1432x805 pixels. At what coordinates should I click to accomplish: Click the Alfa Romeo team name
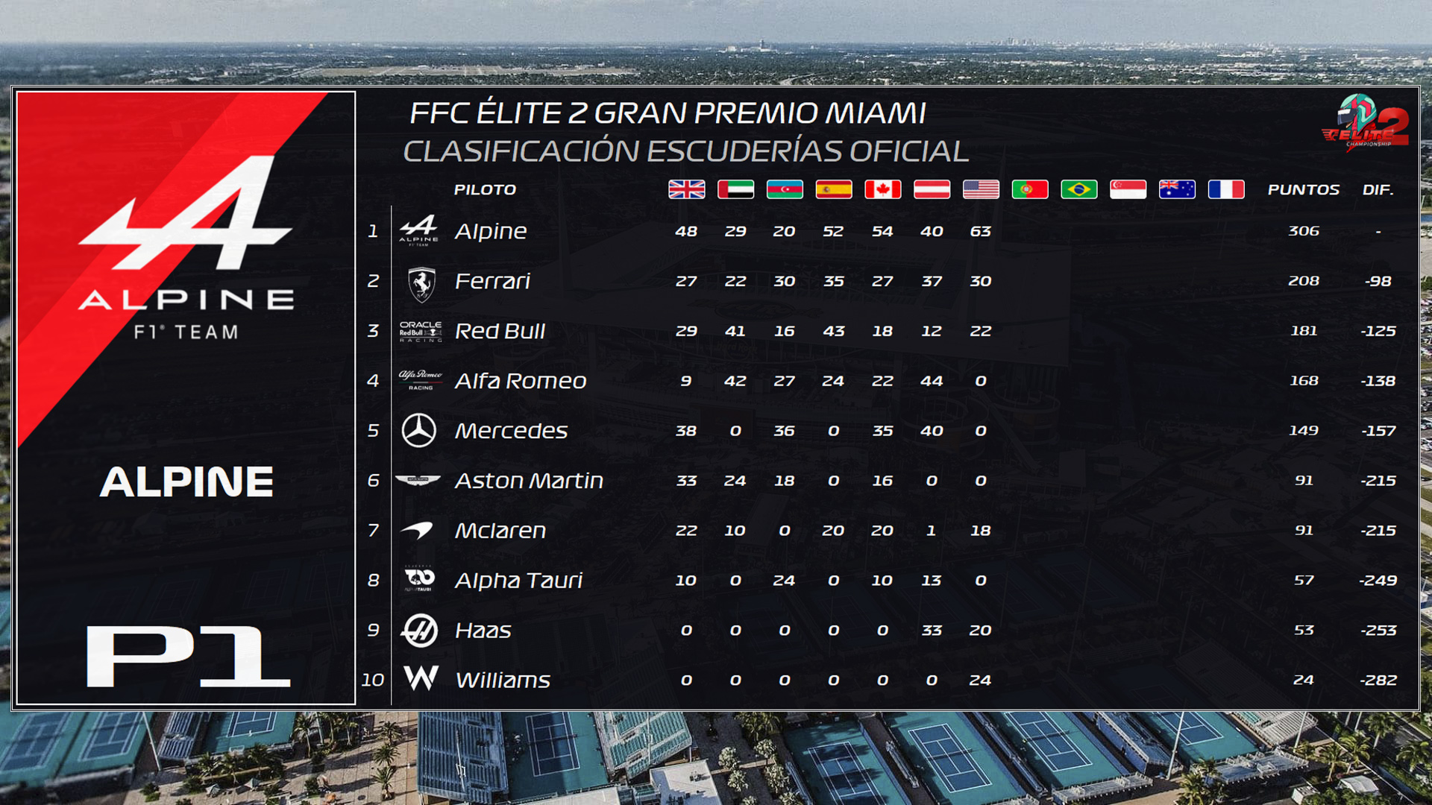521,381
